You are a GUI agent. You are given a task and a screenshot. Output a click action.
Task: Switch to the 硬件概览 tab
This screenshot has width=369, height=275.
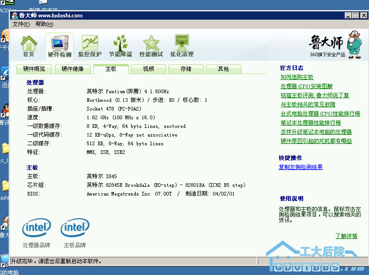click(34, 69)
